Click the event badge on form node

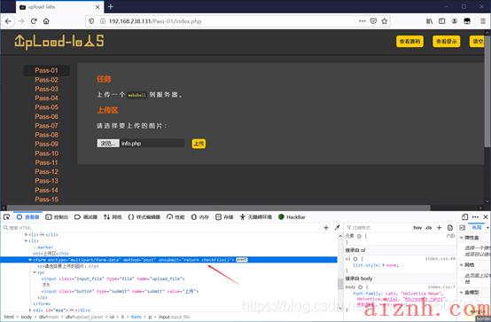(x=241, y=260)
